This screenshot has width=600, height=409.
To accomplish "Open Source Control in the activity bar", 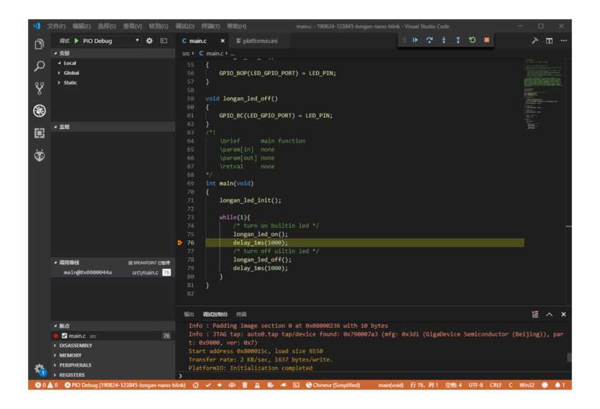I will pos(40,88).
